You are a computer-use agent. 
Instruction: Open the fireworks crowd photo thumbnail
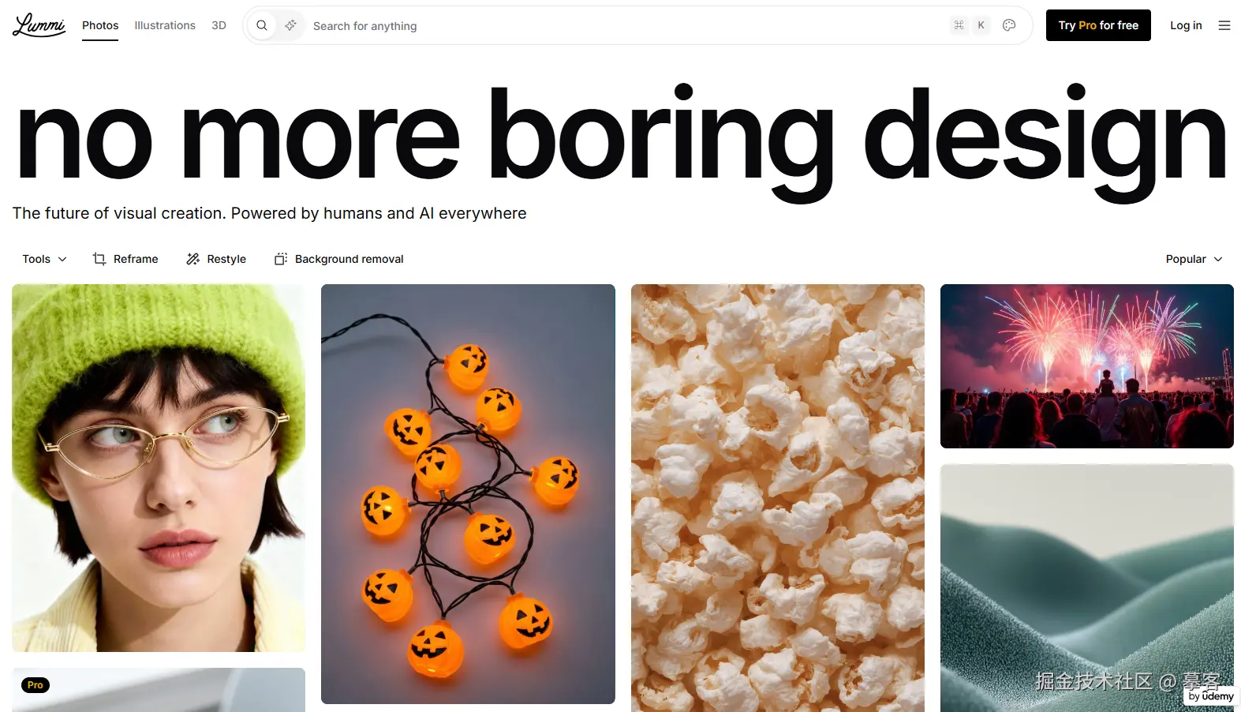(1087, 366)
